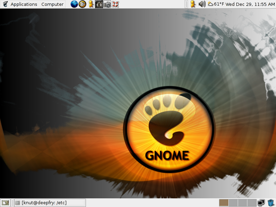Click the yellow figure applet next to the volume icon
This screenshot has width=276, height=207.
point(193,4)
